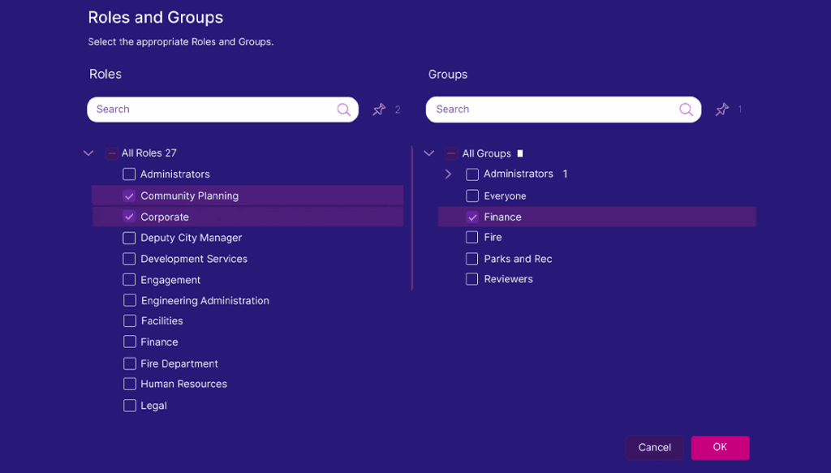This screenshot has width=831, height=473.
Task: Enable the Everyone group
Action: (471, 196)
